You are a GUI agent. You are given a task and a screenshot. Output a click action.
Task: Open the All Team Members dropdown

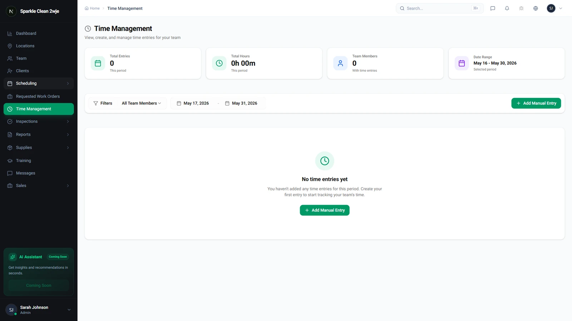pyautogui.click(x=141, y=103)
